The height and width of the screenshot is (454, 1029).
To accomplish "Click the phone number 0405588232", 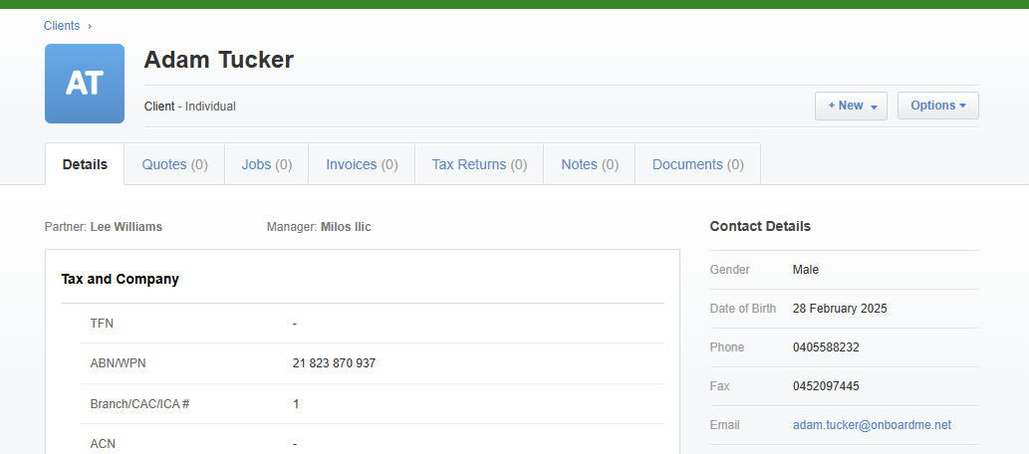I will point(826,347).
